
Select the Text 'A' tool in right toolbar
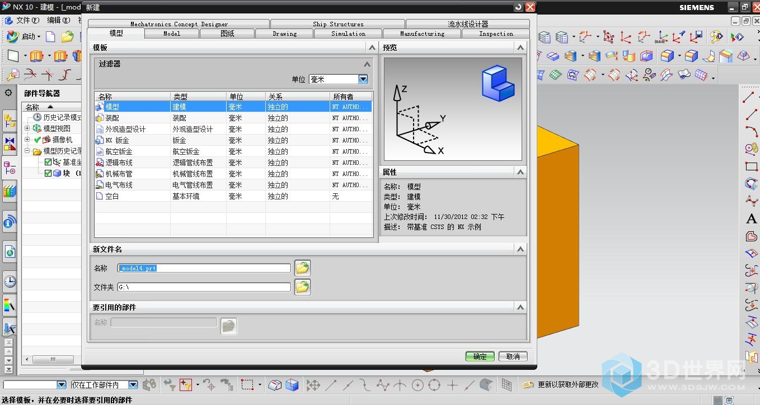tap(751, 218)
